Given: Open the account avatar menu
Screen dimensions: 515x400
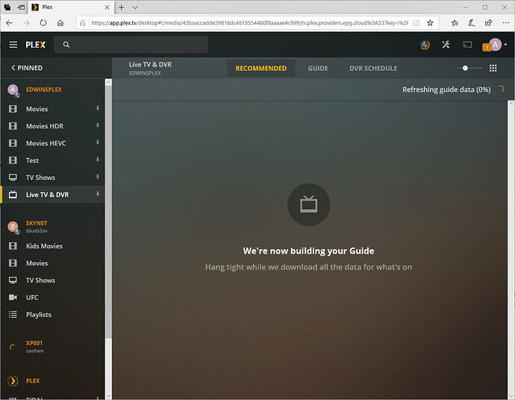Looking at the screenshot, I should pyautogui.click(x=495, y=44).
